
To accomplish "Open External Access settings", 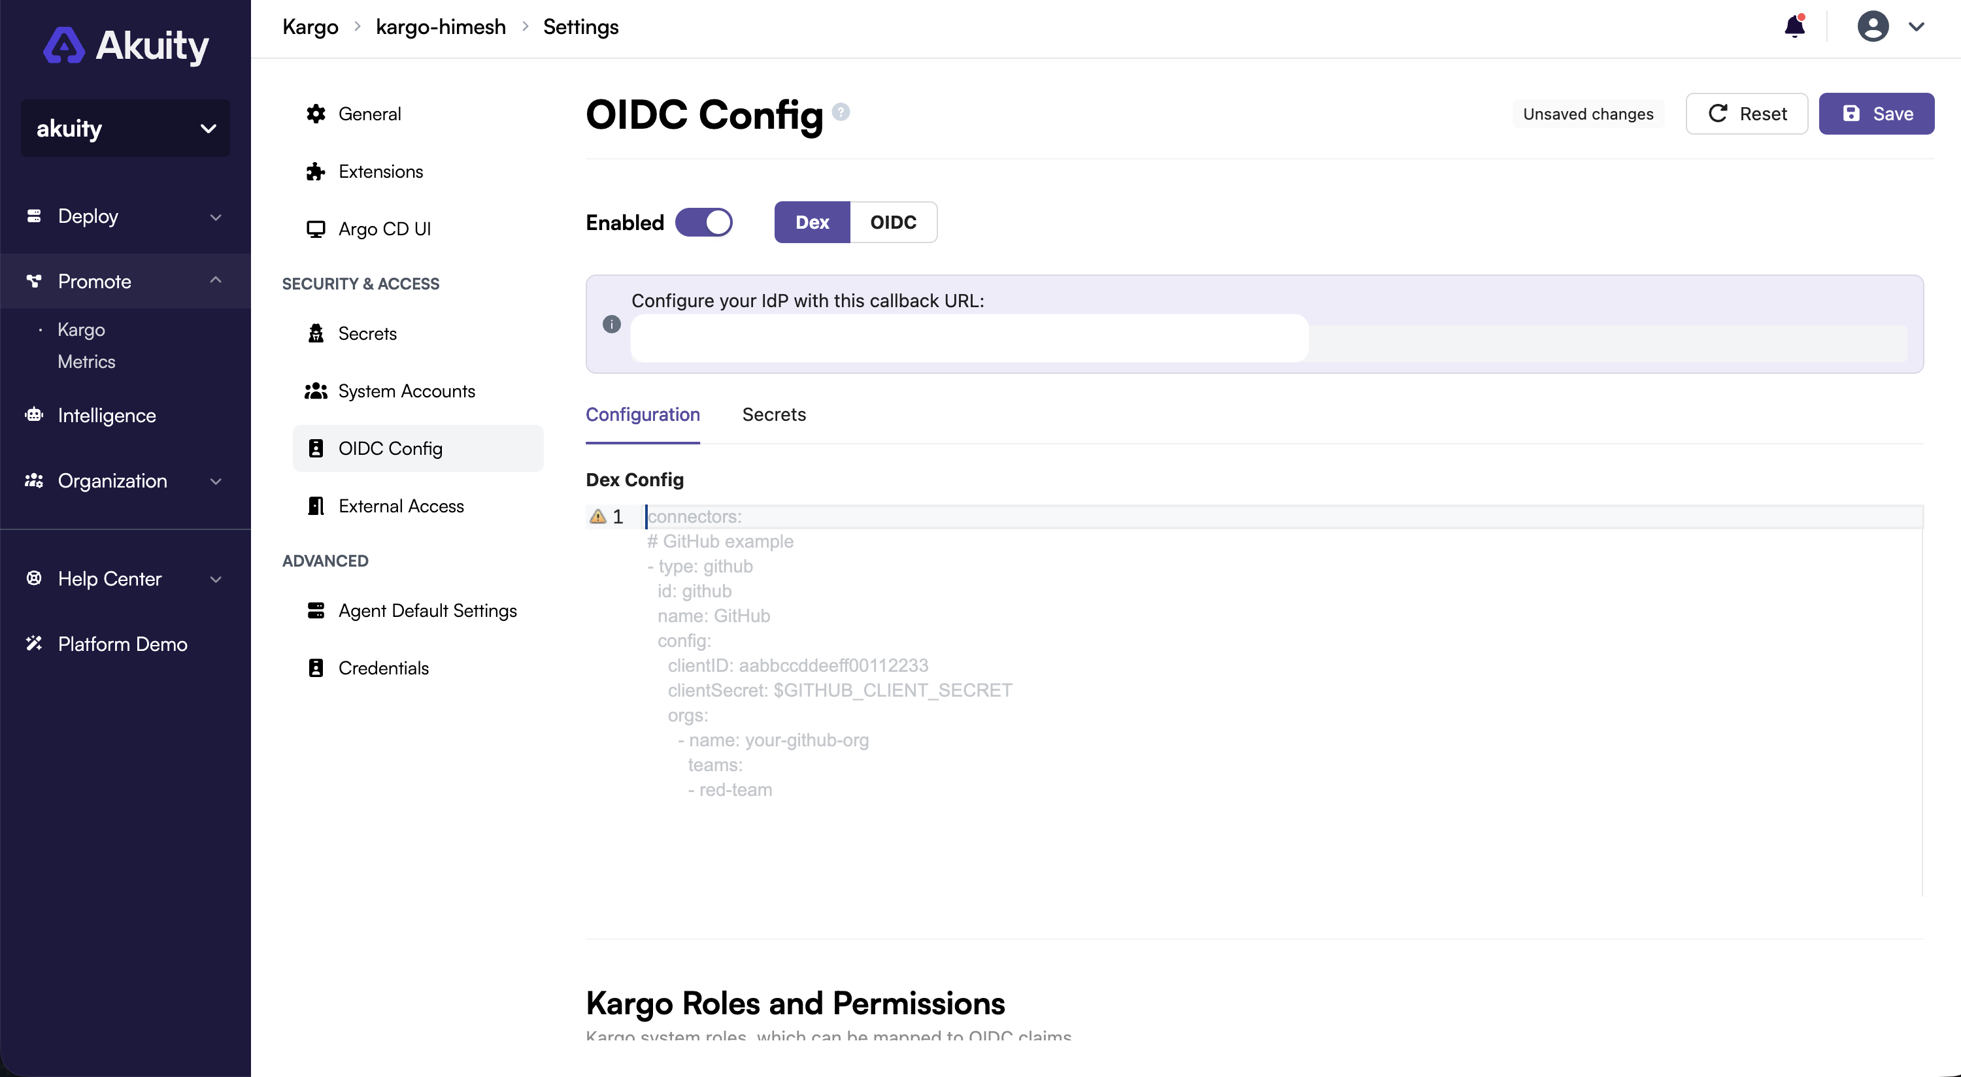I will (418, 506).
